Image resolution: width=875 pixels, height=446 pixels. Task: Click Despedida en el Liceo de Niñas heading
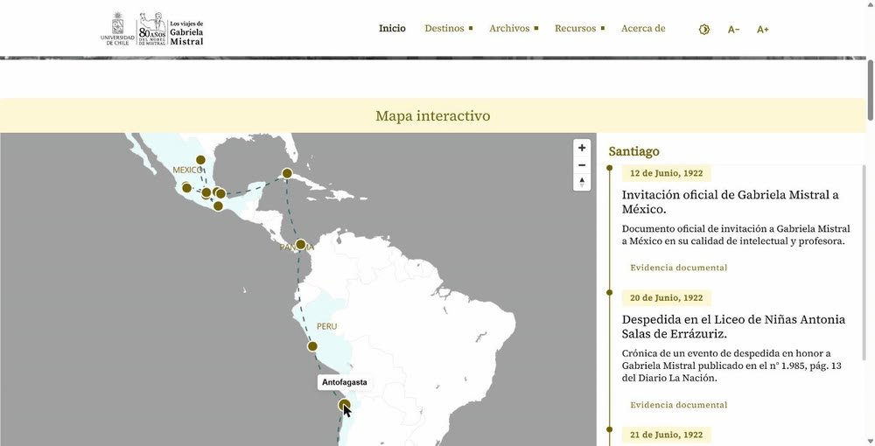(733, 327)
